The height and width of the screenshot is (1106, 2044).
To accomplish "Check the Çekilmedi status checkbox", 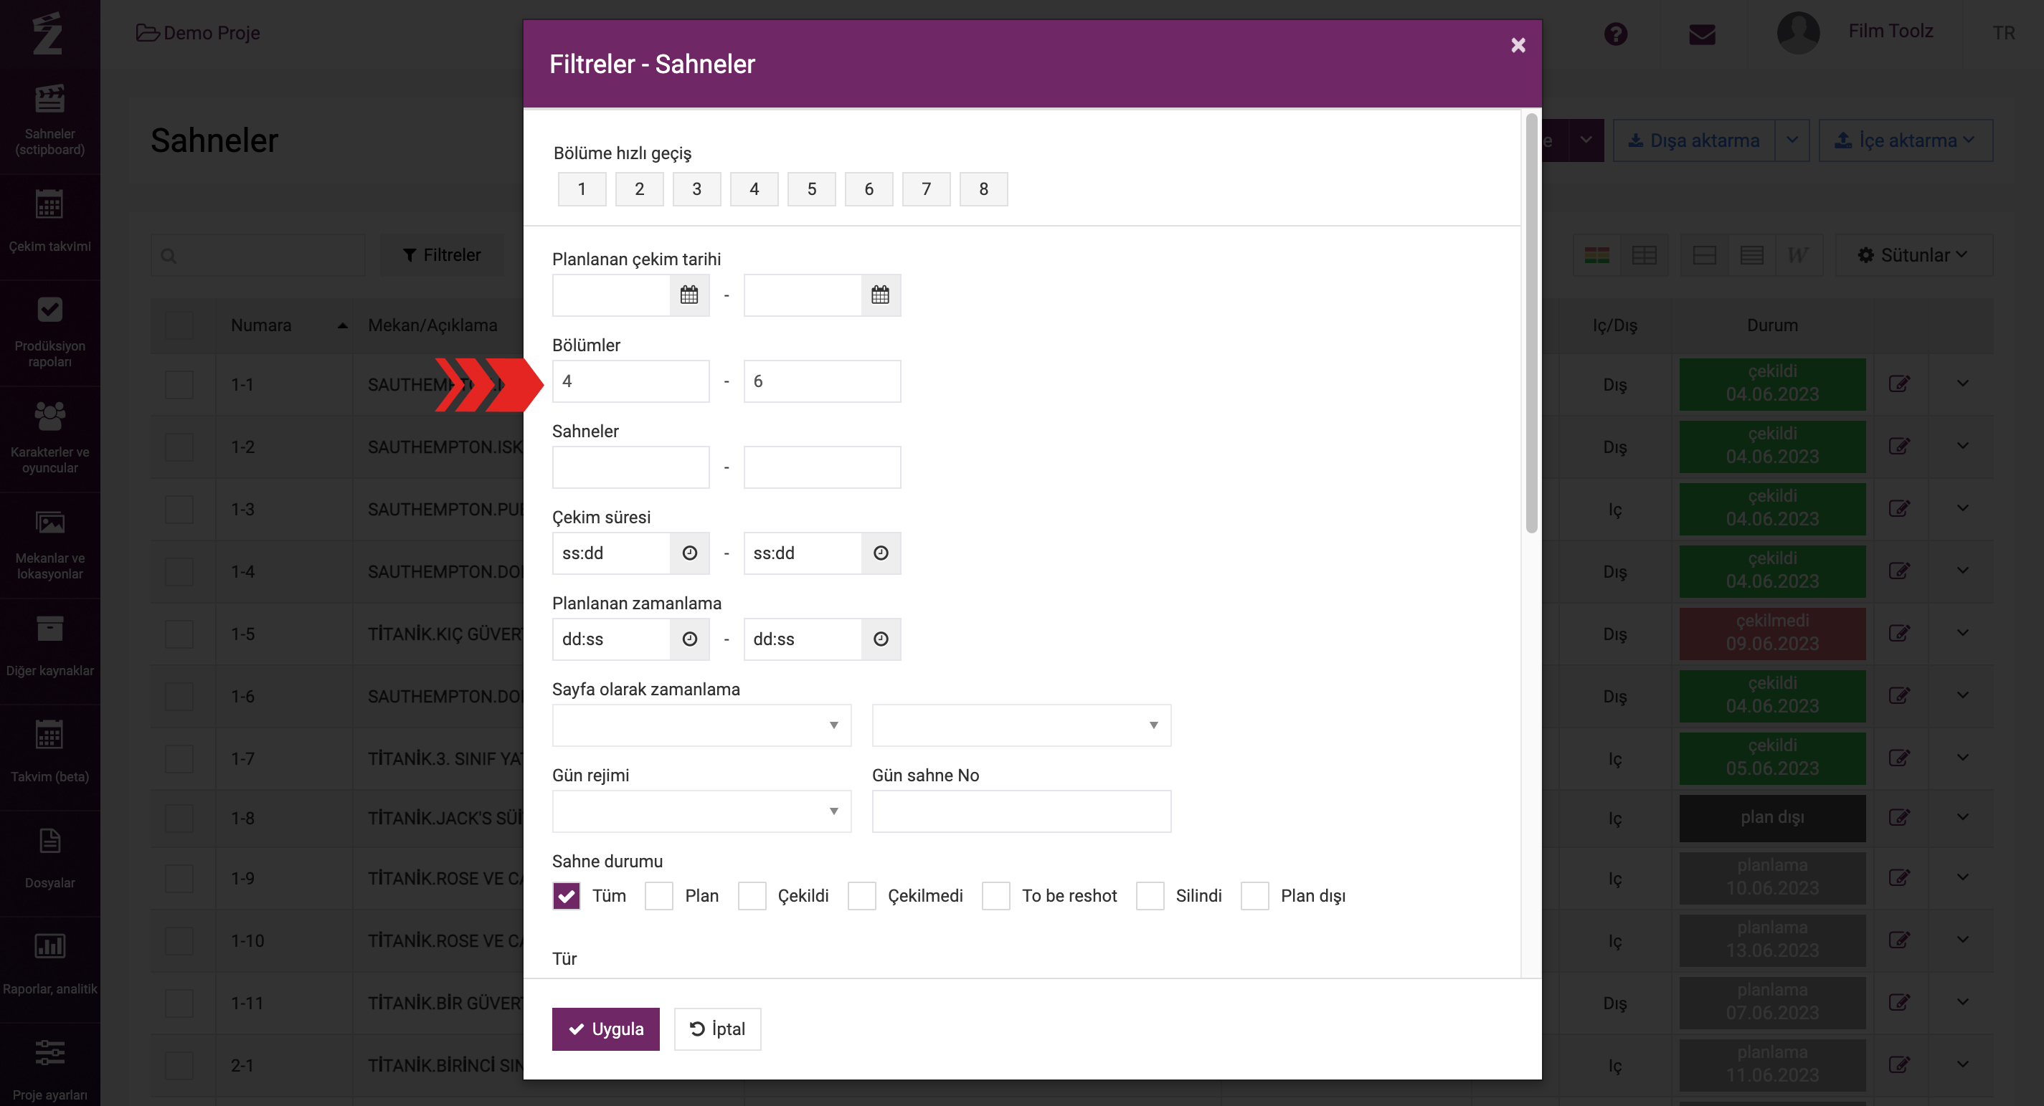I will coord(861,896).
